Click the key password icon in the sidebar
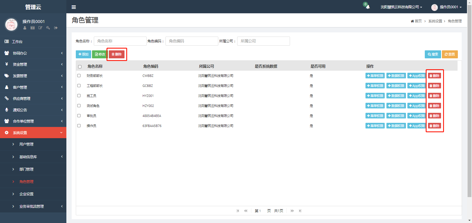Viewport: 472px width, 223px height. point(48,28)
